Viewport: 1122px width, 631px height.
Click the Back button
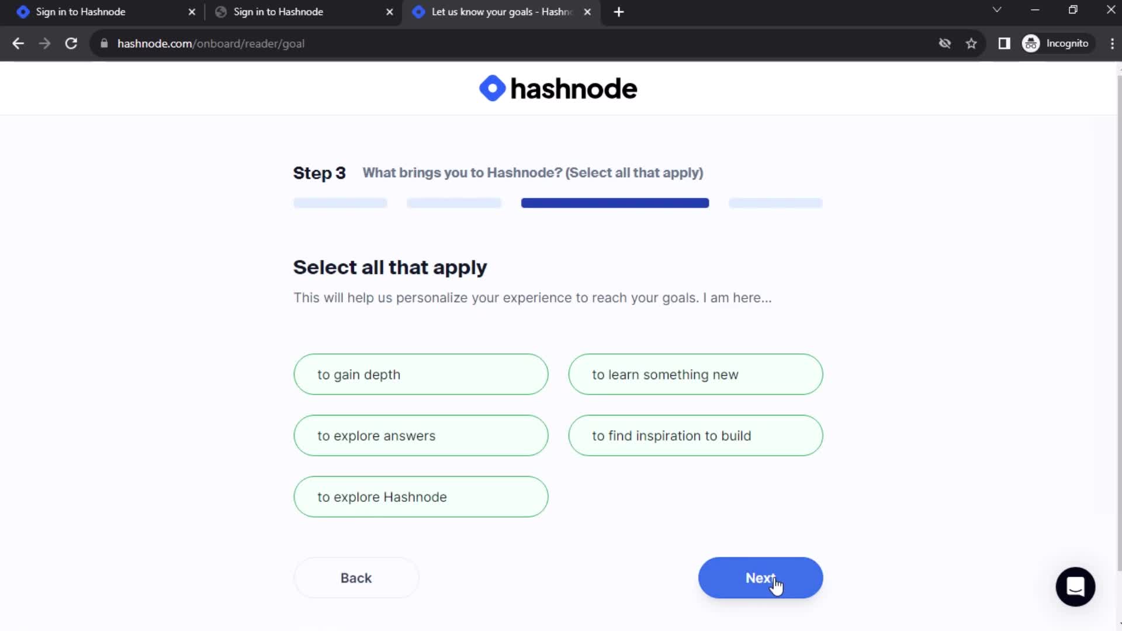click(x=356, y=578)
